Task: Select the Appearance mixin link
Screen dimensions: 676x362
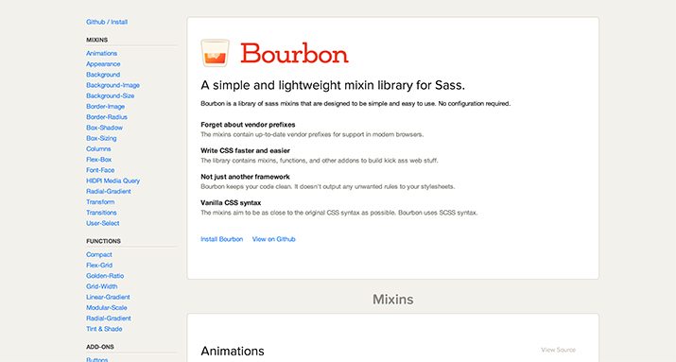Action: [x=103, y=64]
